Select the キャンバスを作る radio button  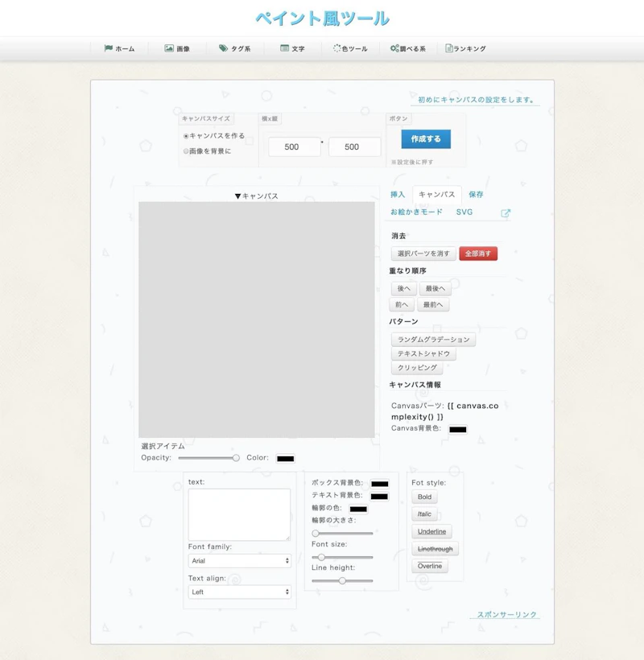click(186, 136)
